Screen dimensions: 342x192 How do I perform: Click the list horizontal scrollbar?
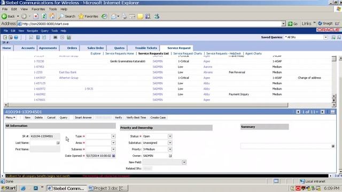click(x=148, y=105)
